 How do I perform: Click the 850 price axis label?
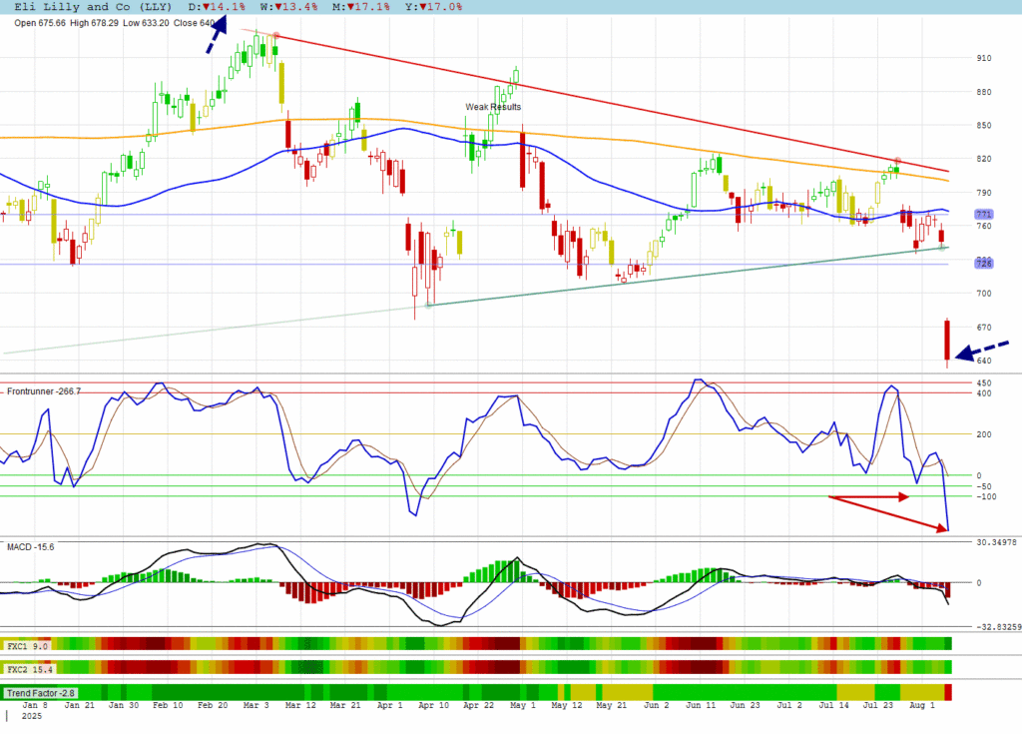(x=983, y=125)
